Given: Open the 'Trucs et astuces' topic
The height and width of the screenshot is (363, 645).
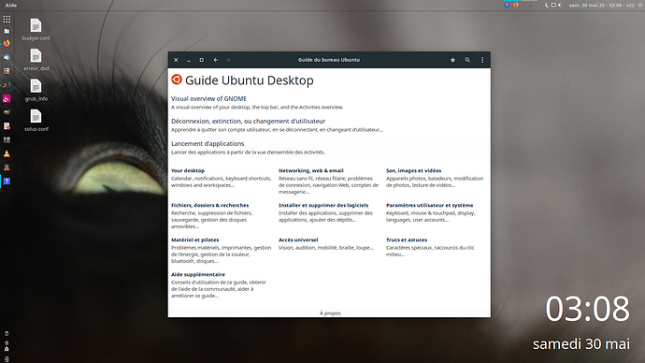Looking at the screenshot, I should click(x=407, y=240).
